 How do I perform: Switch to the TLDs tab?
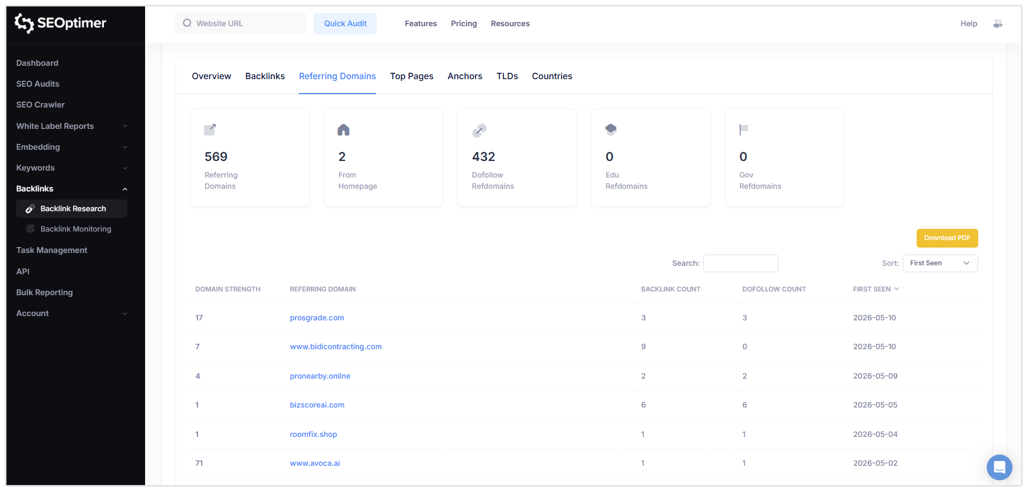click(507, 76)
